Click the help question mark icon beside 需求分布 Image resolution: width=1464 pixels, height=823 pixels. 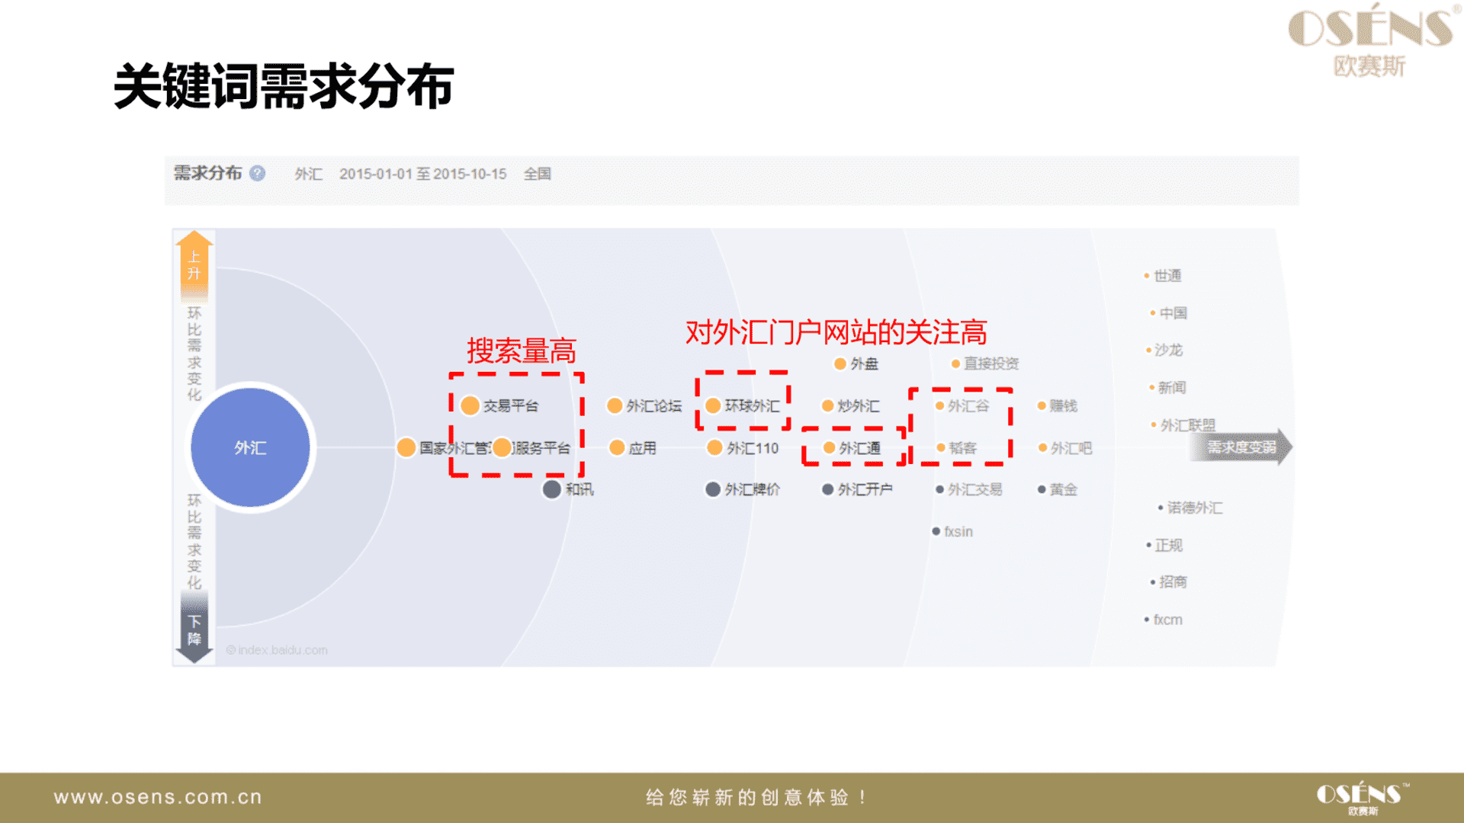point(258,173)
